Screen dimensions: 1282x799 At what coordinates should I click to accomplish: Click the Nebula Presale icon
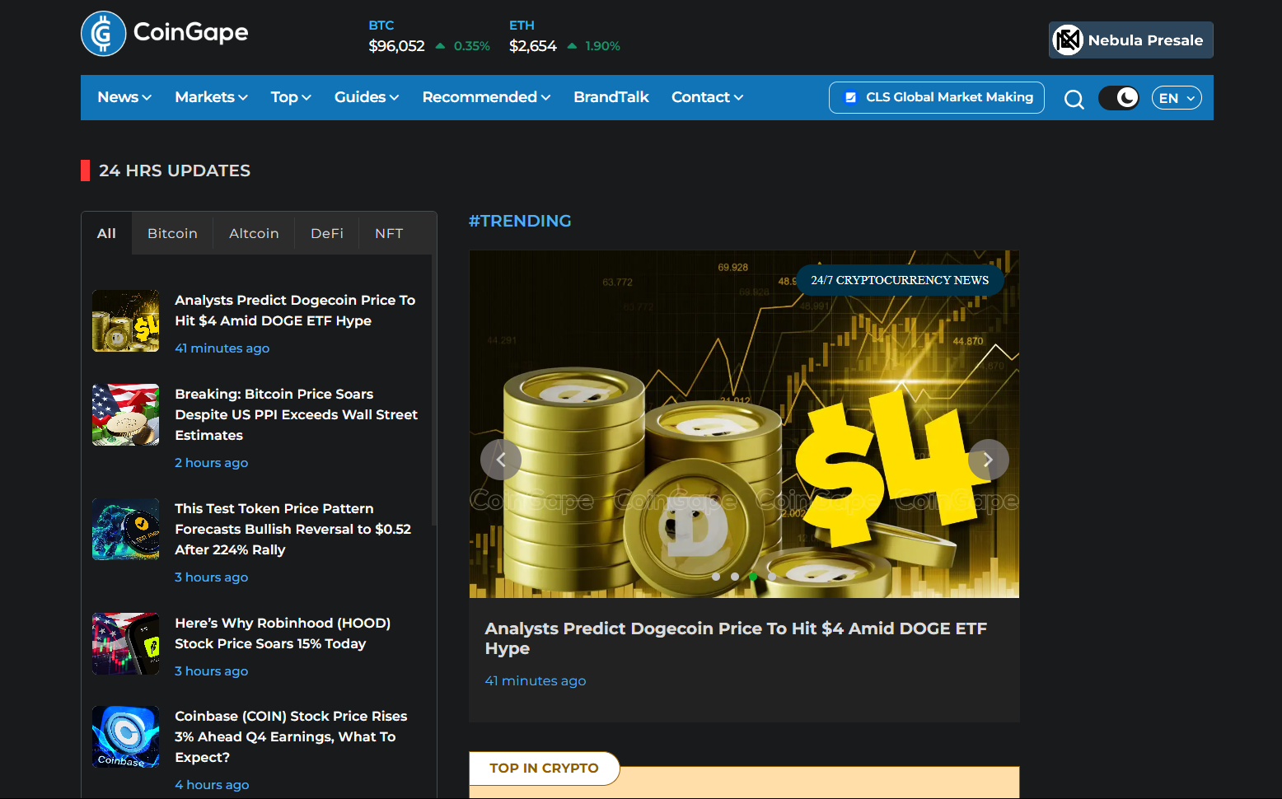coord(1068,40)
